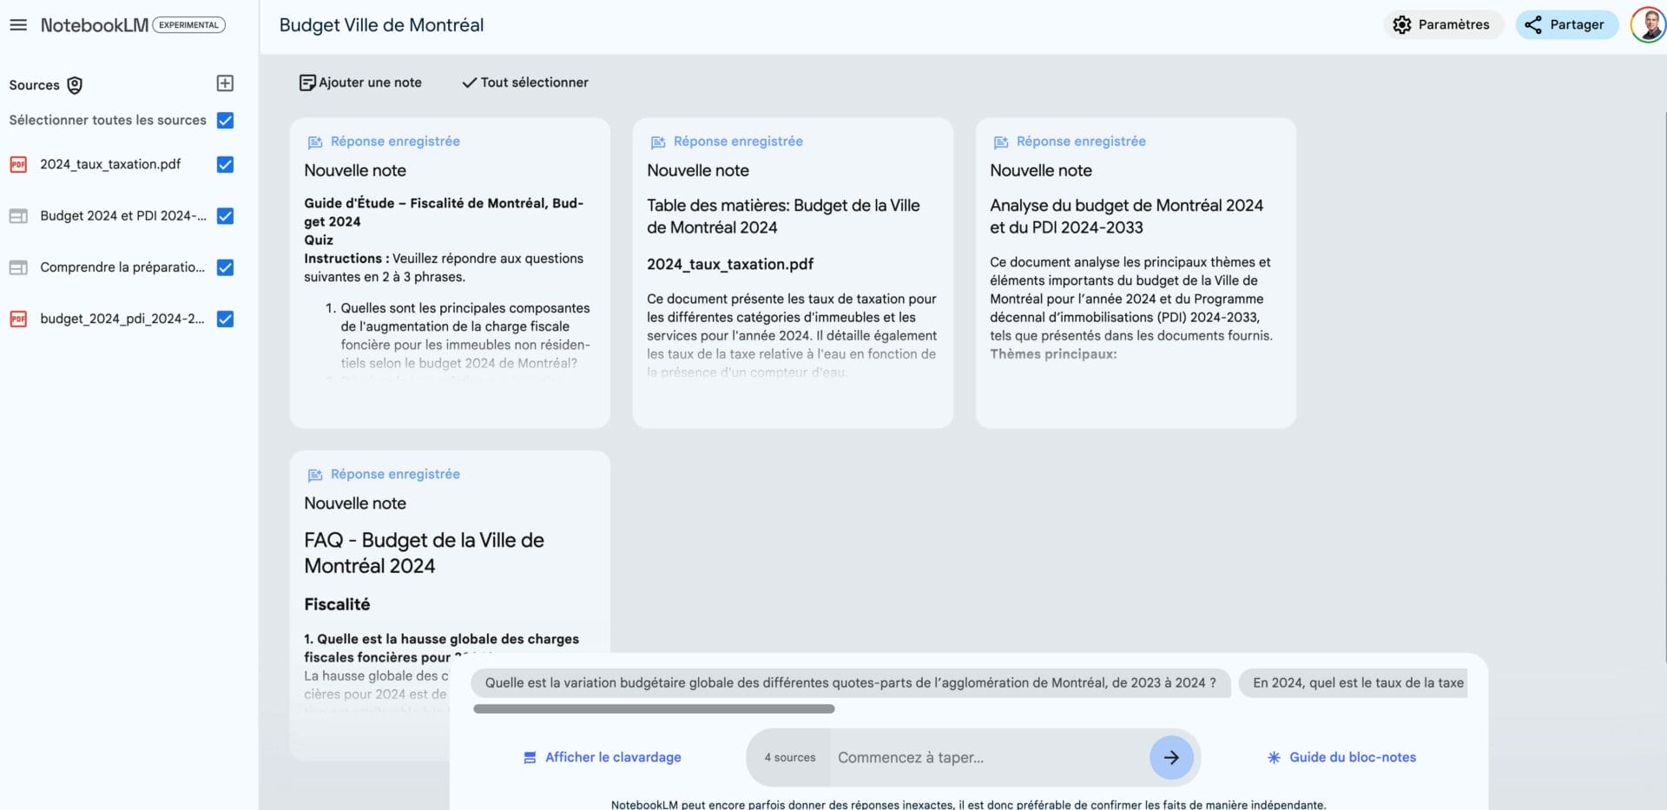Open the user profile avatar

[x=1646, y=25]
